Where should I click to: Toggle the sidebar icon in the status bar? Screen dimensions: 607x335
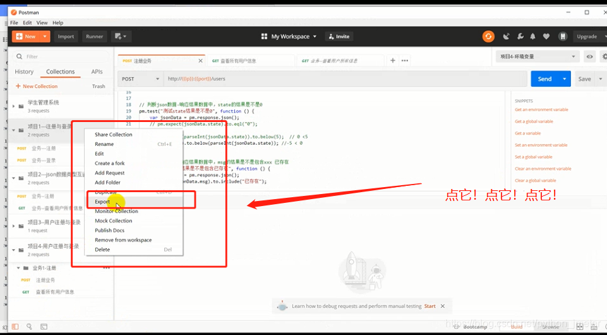(x=15, y=327)
